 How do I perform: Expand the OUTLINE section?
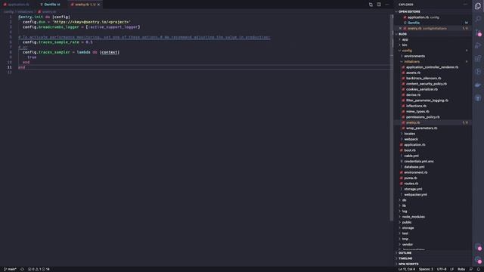tap(405, 253)
